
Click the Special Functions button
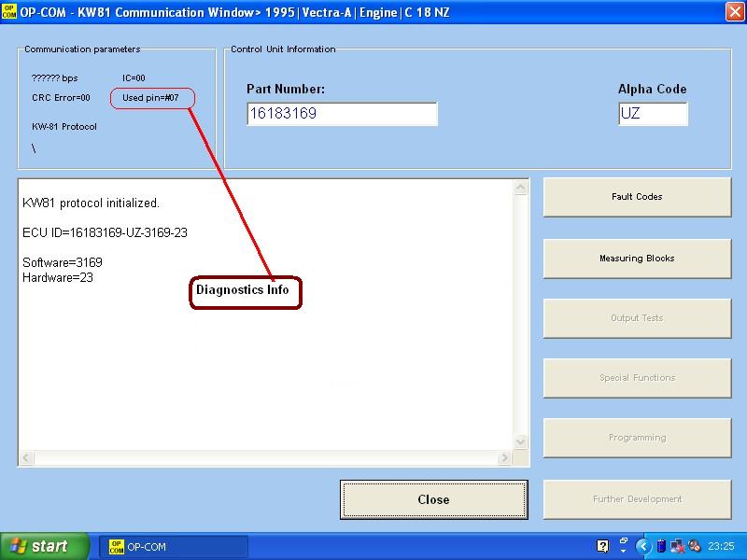tap(637, 378)
